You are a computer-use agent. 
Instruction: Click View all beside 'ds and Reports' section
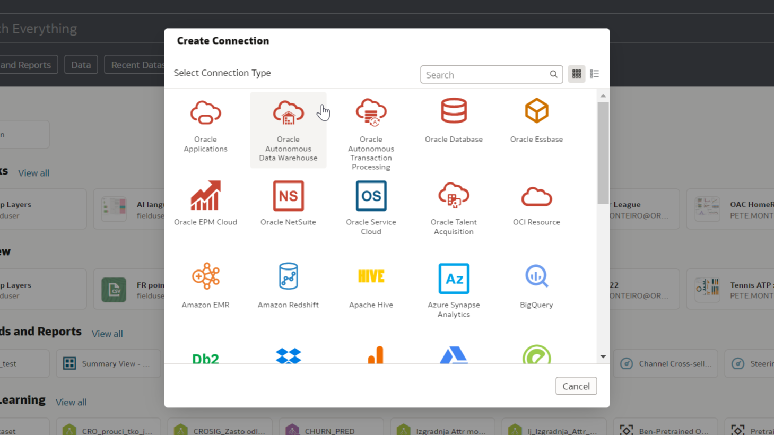(x=107, y=334)
